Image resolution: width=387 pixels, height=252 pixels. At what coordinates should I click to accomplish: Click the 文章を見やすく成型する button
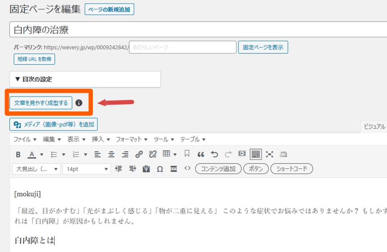(x=41, y=103)
